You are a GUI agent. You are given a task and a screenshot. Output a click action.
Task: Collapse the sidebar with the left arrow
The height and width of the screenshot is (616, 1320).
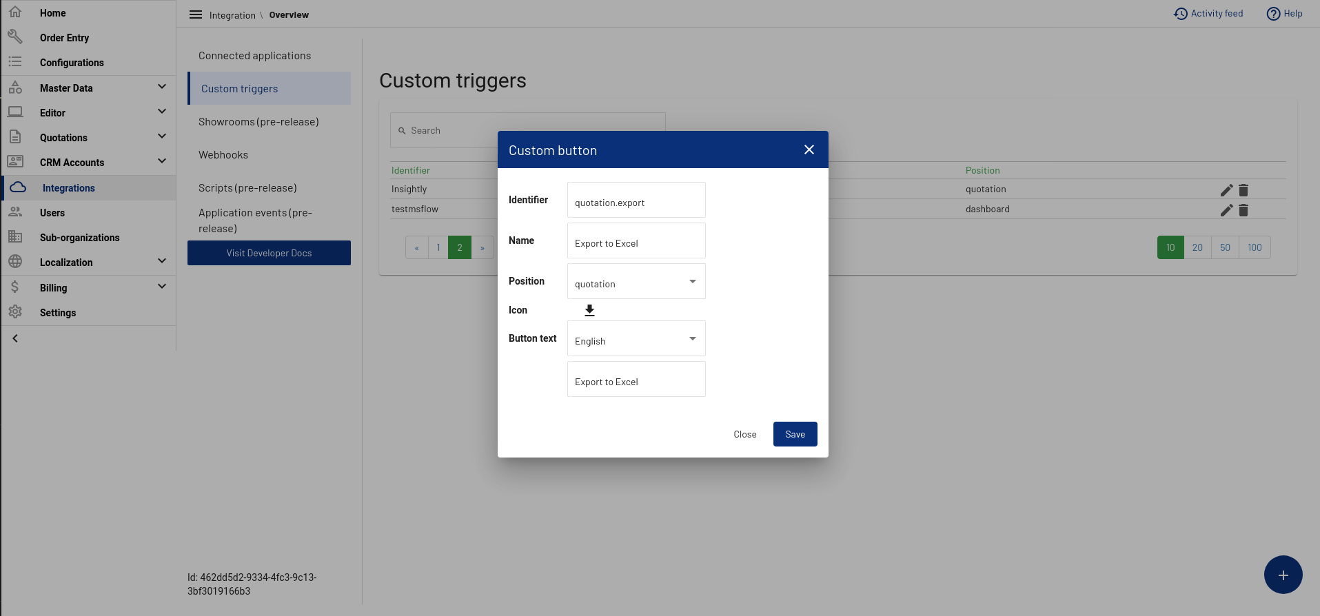coord(15,338)
